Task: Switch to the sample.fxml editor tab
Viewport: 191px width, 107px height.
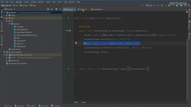Action: click(x=98, y=9)
